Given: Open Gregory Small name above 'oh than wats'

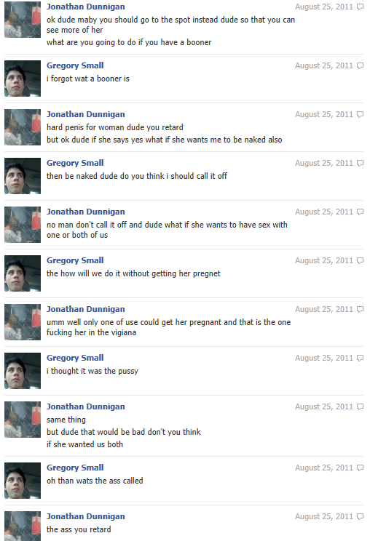Looking at the screenshot, I should point(75,468).
